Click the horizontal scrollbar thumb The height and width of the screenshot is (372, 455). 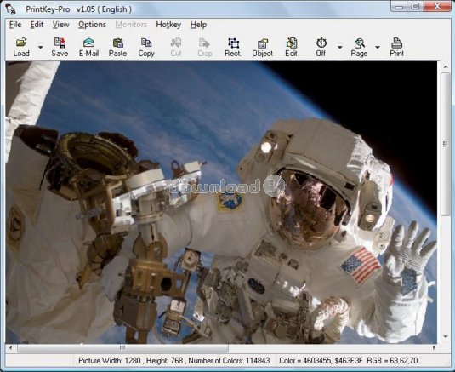point(122,347)
